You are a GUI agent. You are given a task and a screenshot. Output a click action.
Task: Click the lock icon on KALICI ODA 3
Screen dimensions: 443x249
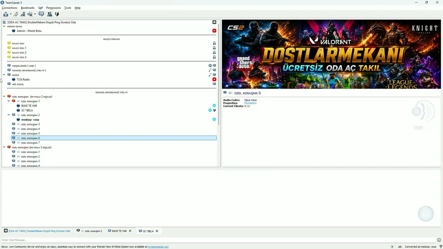214,57
